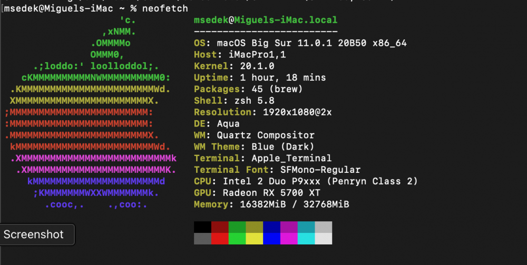Click the DE Aqua line

(x=217, y=124)
